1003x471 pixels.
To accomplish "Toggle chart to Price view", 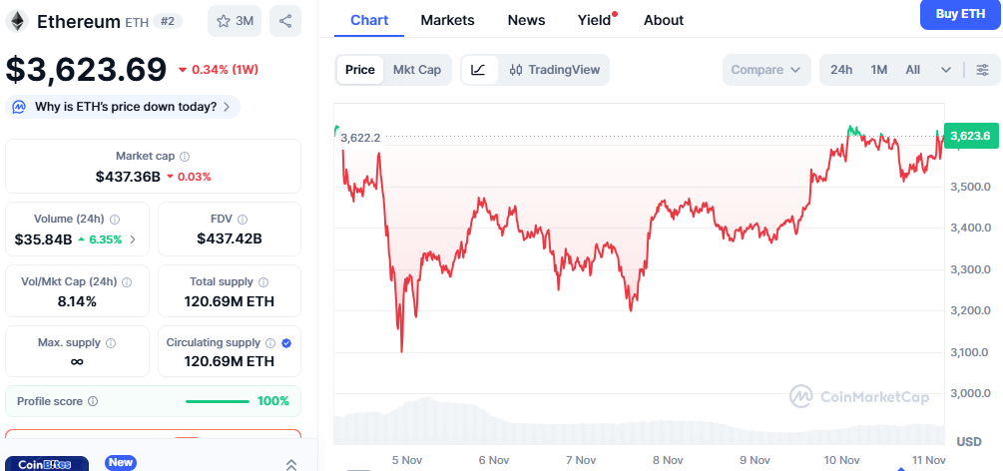I will [360, 70].
